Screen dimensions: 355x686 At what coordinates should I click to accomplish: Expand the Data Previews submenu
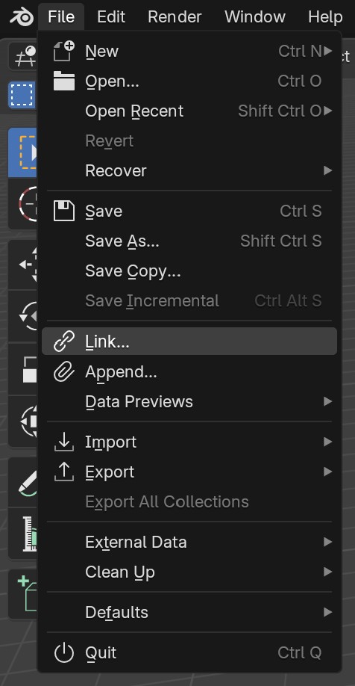click(x=189, y=401)
